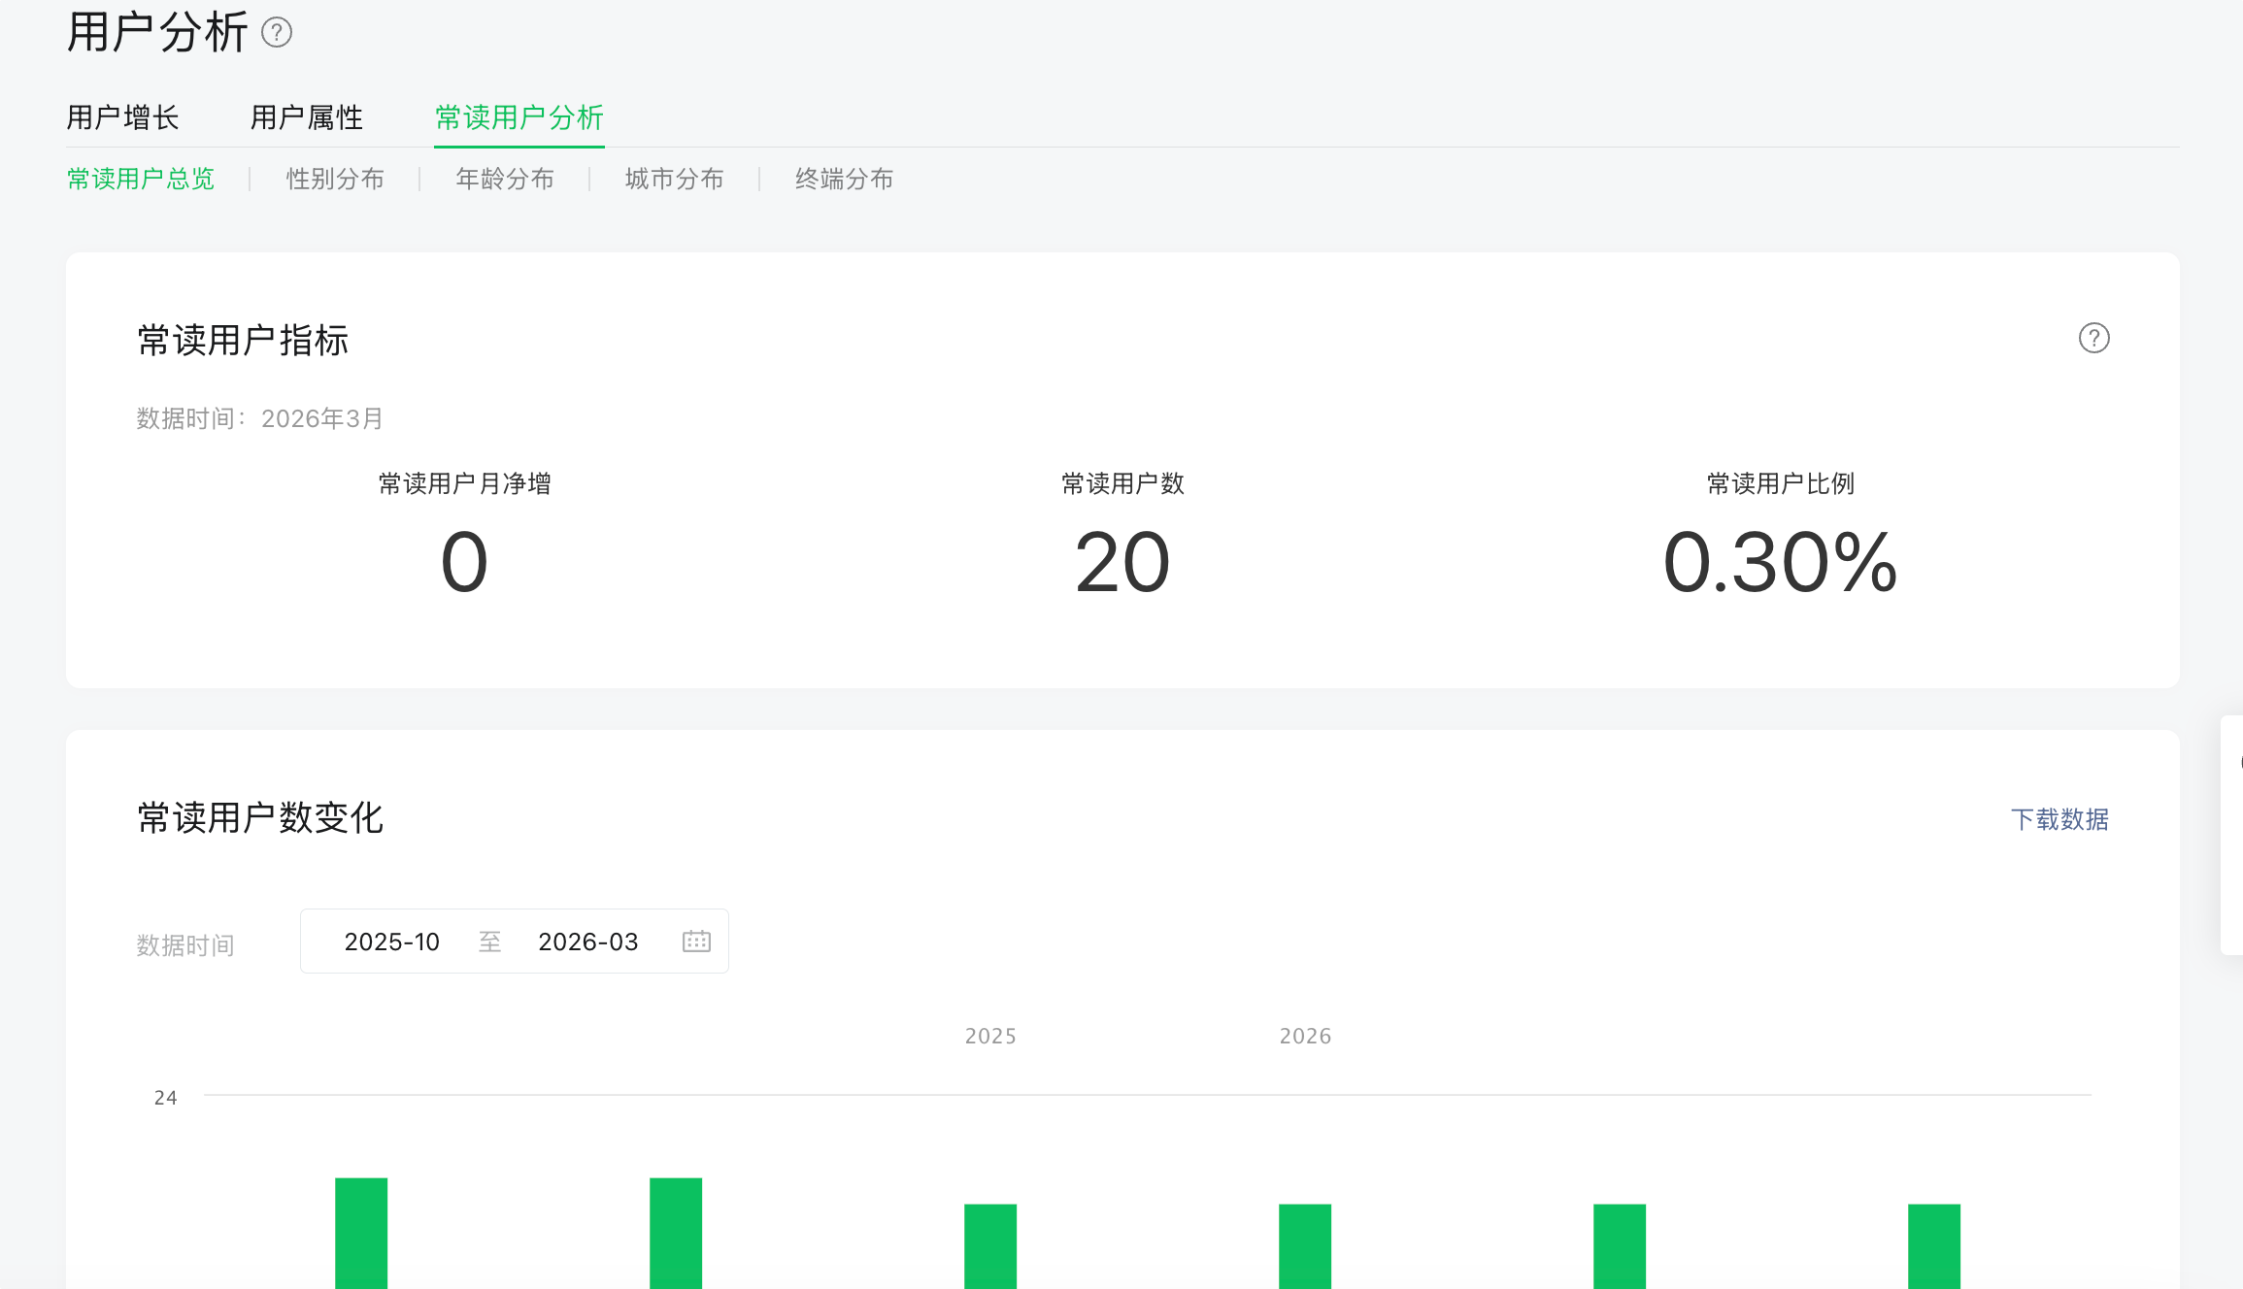The image size is (2243, 1289).
Task: Click help icon beside 用户分析 title
Action: click(x=277, y=33)
